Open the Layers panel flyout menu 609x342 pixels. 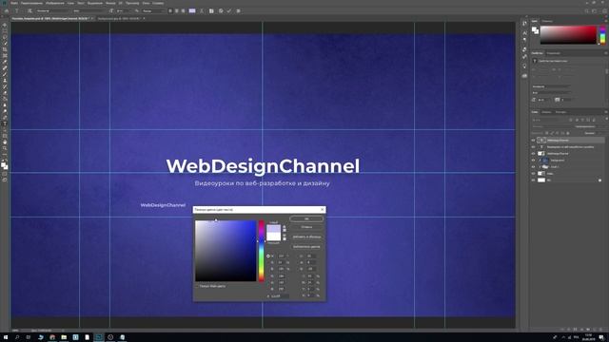click(605, 112)
